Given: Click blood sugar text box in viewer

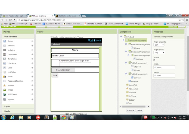Looking at the screenshot, I should (x=75, y=64).
